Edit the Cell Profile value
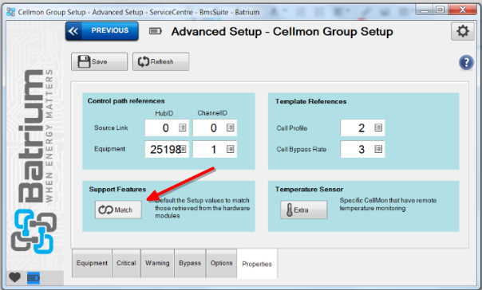482x290 pixels. pyautogui.click(x=362, y=127)
